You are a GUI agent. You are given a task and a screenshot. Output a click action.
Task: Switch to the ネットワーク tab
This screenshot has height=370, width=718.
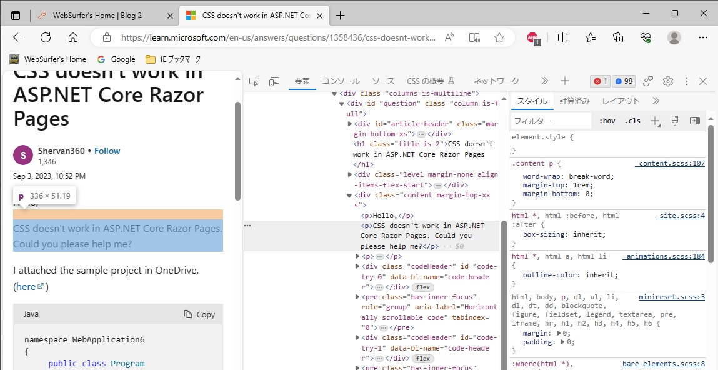(x=496, y=81)
